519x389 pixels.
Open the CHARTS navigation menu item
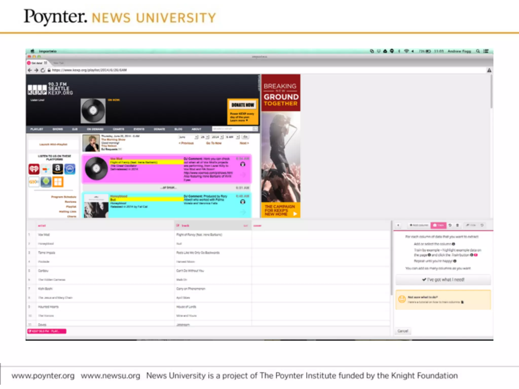[118, 129]
